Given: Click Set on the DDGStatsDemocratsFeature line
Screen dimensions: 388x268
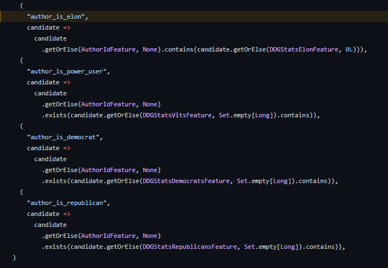Looking at the screenshot, I should pyautogui.click(x=242, y=181).
